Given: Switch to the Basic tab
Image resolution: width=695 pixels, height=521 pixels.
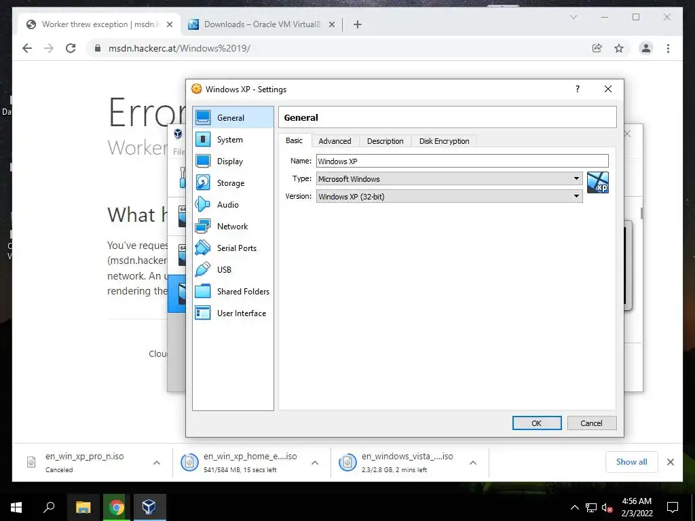Looking at the screenshot, I should 295,140.
